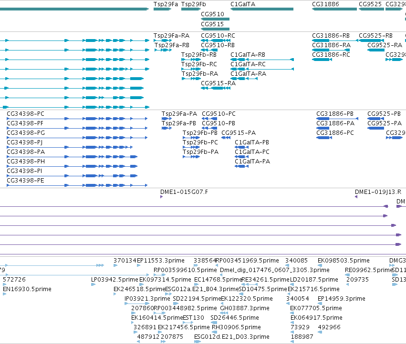The height and width of the screenshot is (344, 406).
Task: Select the C1GalTA gene span
Action: click(262, 9)
